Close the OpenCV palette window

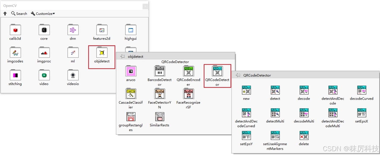145,6
